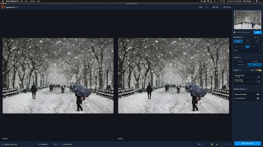Click the date and time in the menu bar
This screenshot has width=263, height=147.
[x=234, y=1]
